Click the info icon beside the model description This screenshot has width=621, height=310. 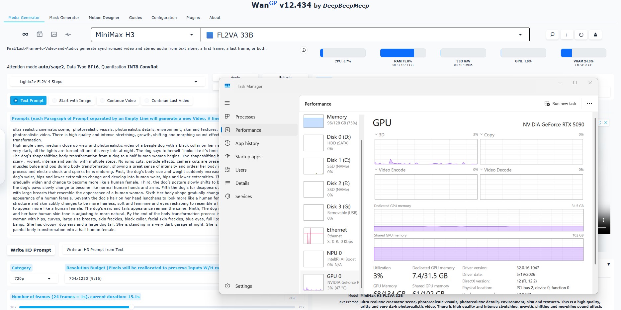(304, 50)
